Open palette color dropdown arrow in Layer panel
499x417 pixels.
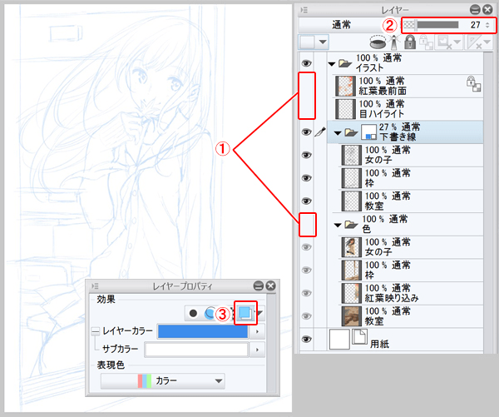(x=323, y=42)
